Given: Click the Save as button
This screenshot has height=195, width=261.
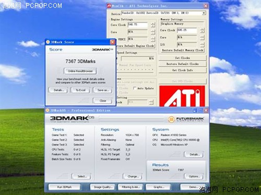Looking at the screenshot, I should pos(103,90).
